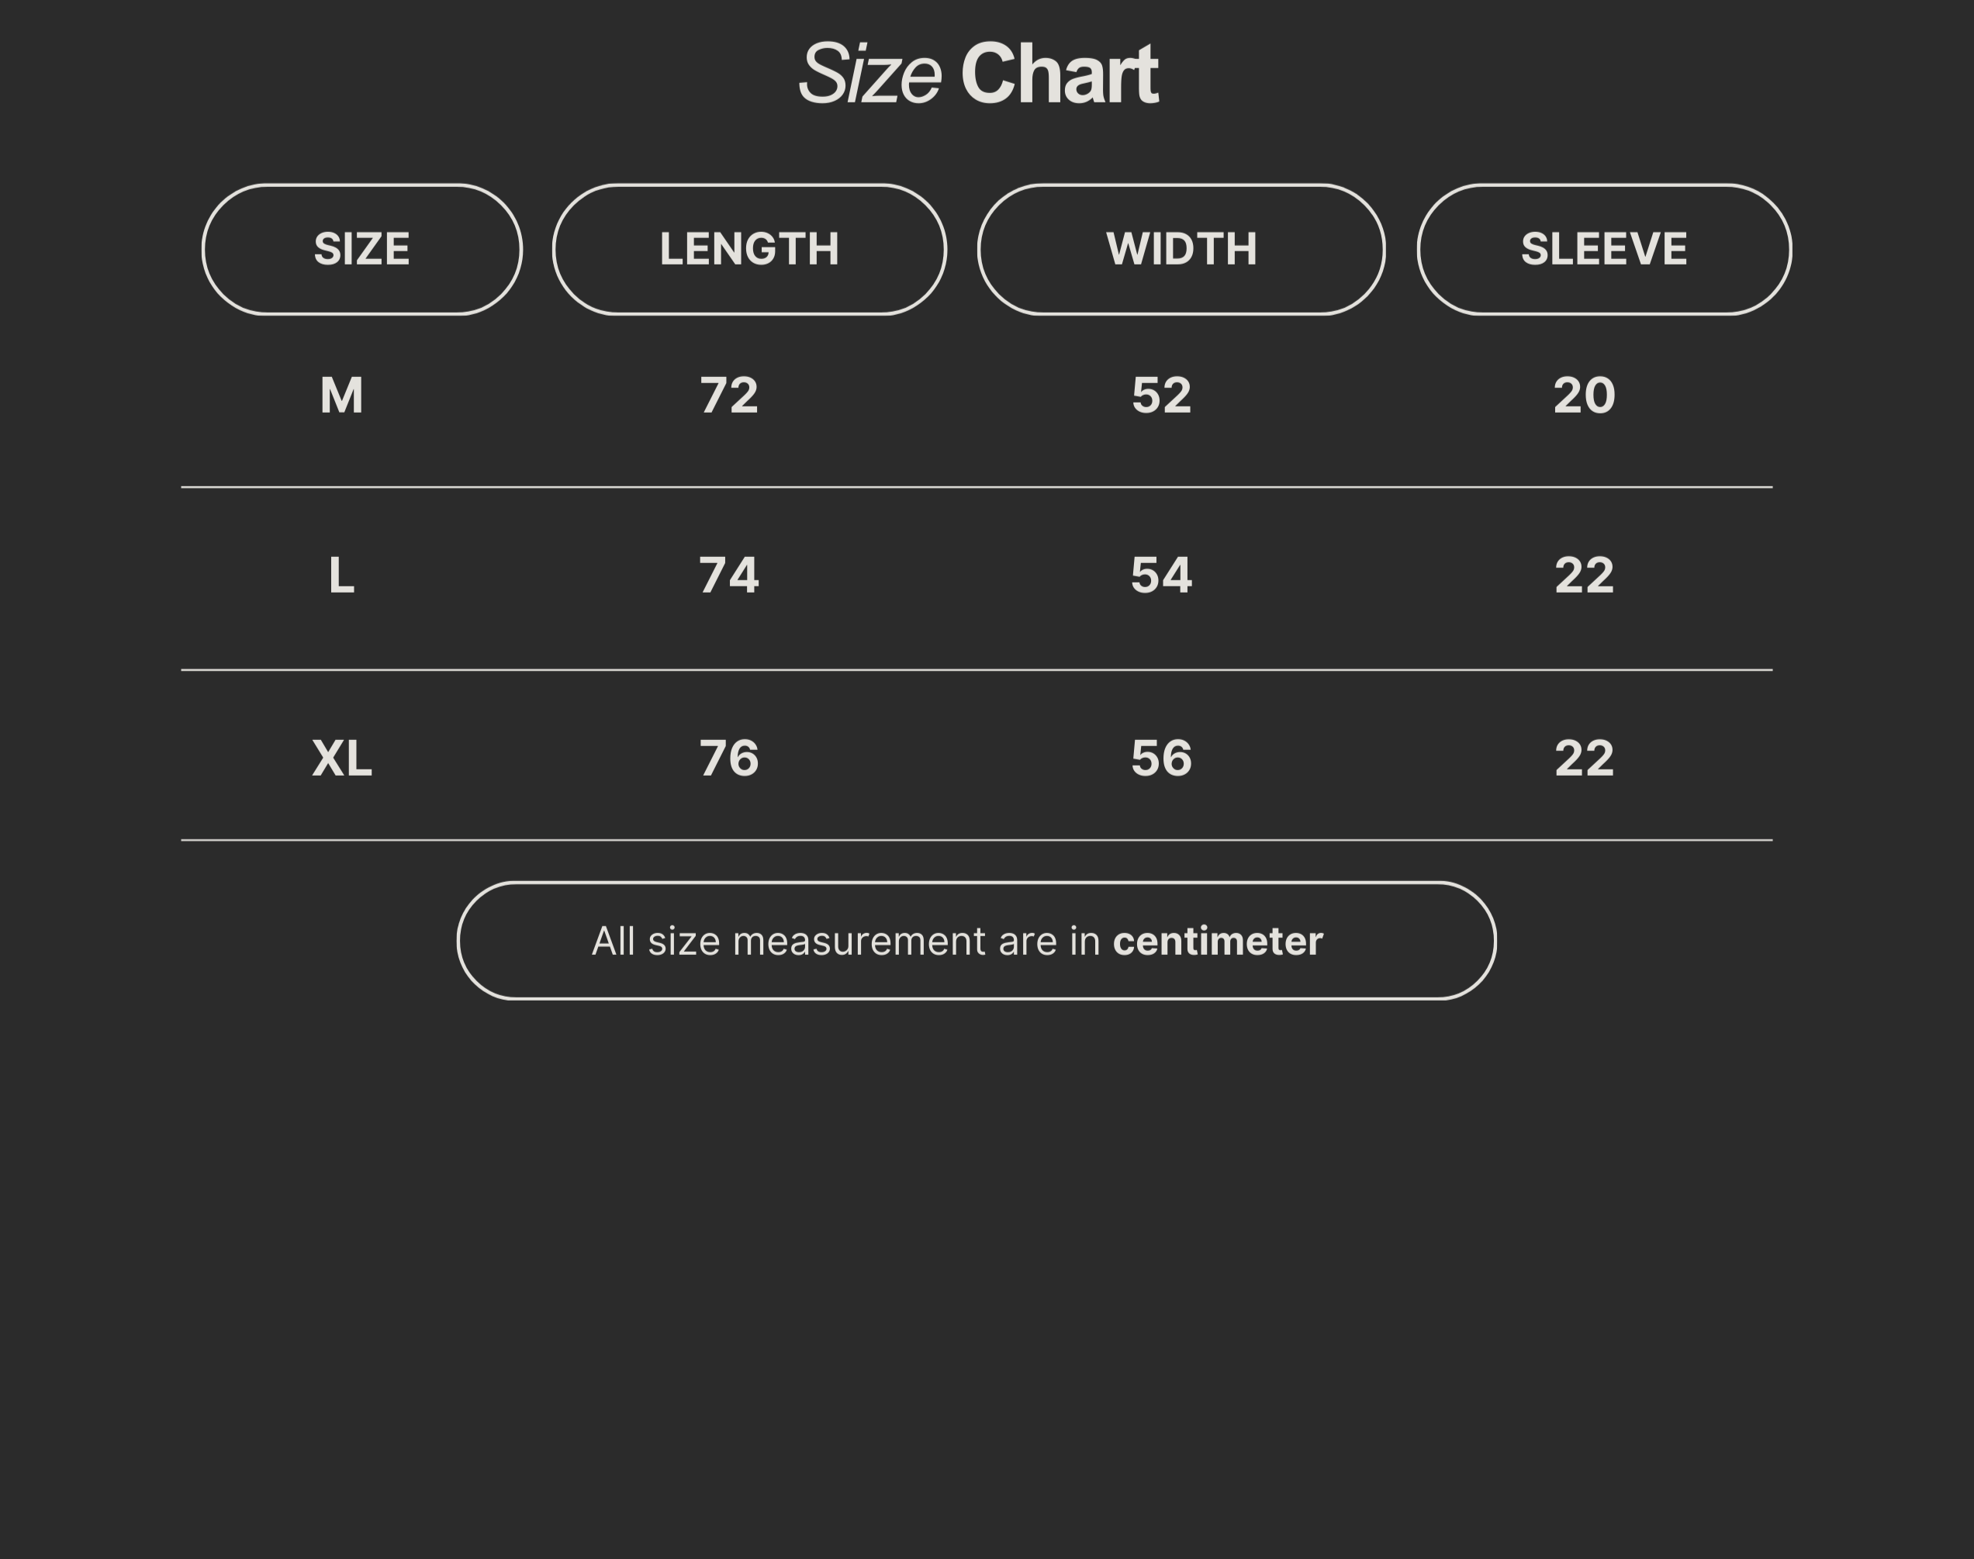Click sleeve value 20 for M
1974x1559 pixels.
tap(1585, 396)
